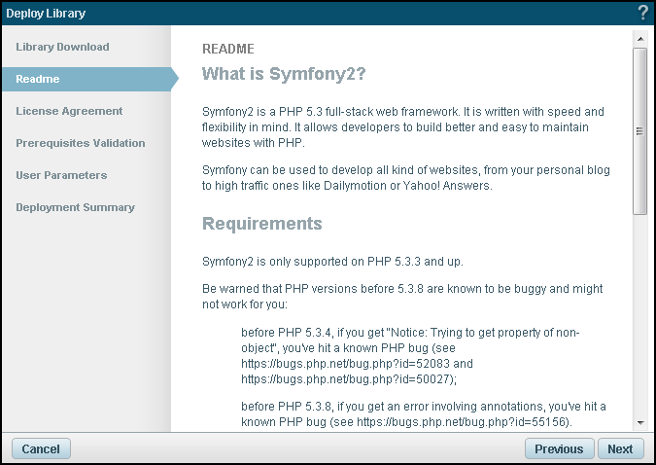Click the readme scrollbar thumb
The height and width of the screenshot is (465, 656).
tap(639, 129)
